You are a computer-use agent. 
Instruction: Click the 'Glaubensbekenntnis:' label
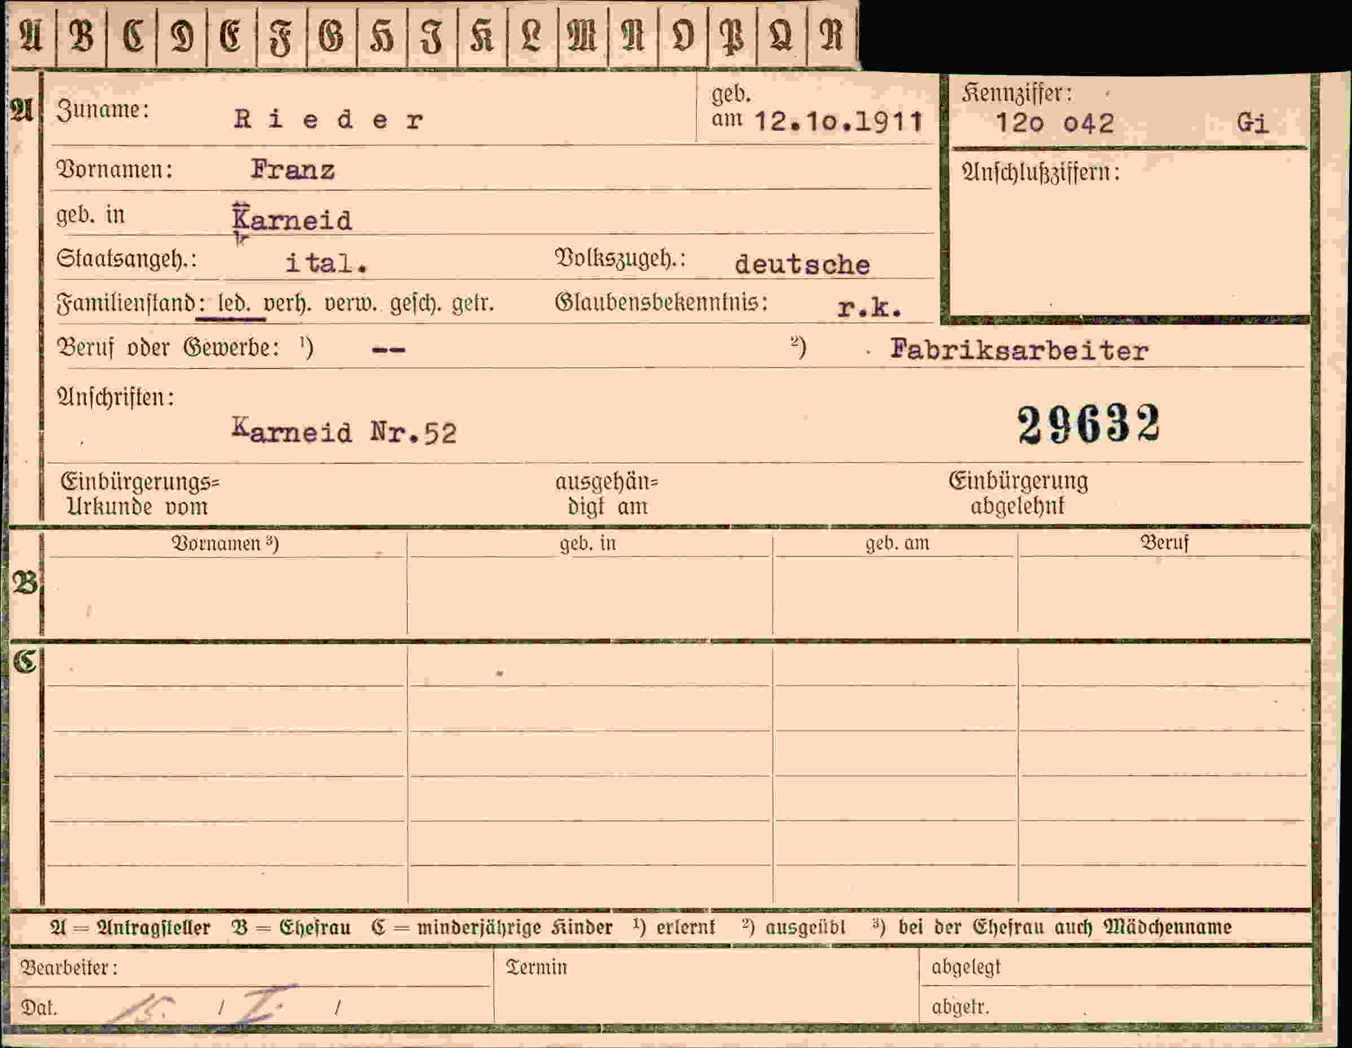(x=661, y=302)
